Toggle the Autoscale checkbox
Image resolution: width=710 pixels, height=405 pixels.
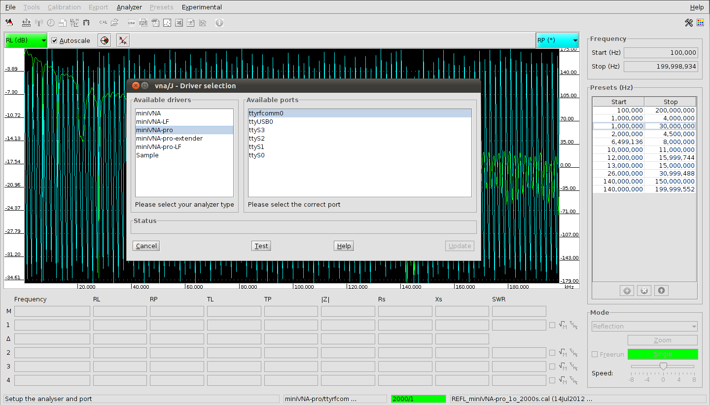click(x=54, y=40)
